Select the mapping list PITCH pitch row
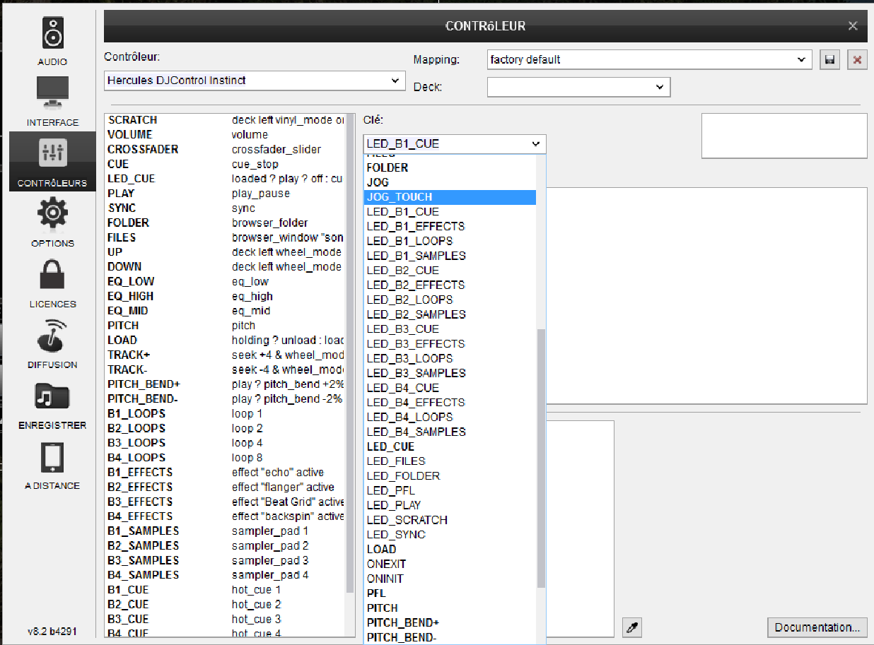874x645 pixels. pos(225,326)
